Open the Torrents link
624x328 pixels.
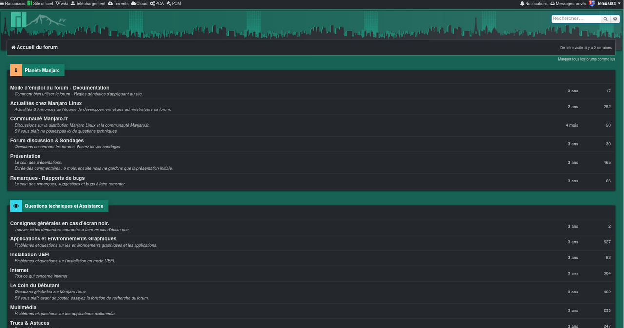(118, 3)
